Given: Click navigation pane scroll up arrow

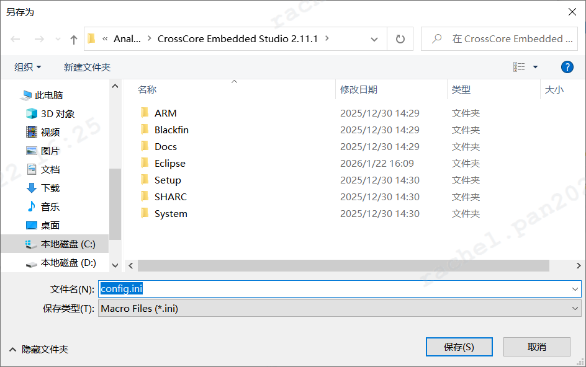Looking at the screenshot, I should click(x=115, y=86).
